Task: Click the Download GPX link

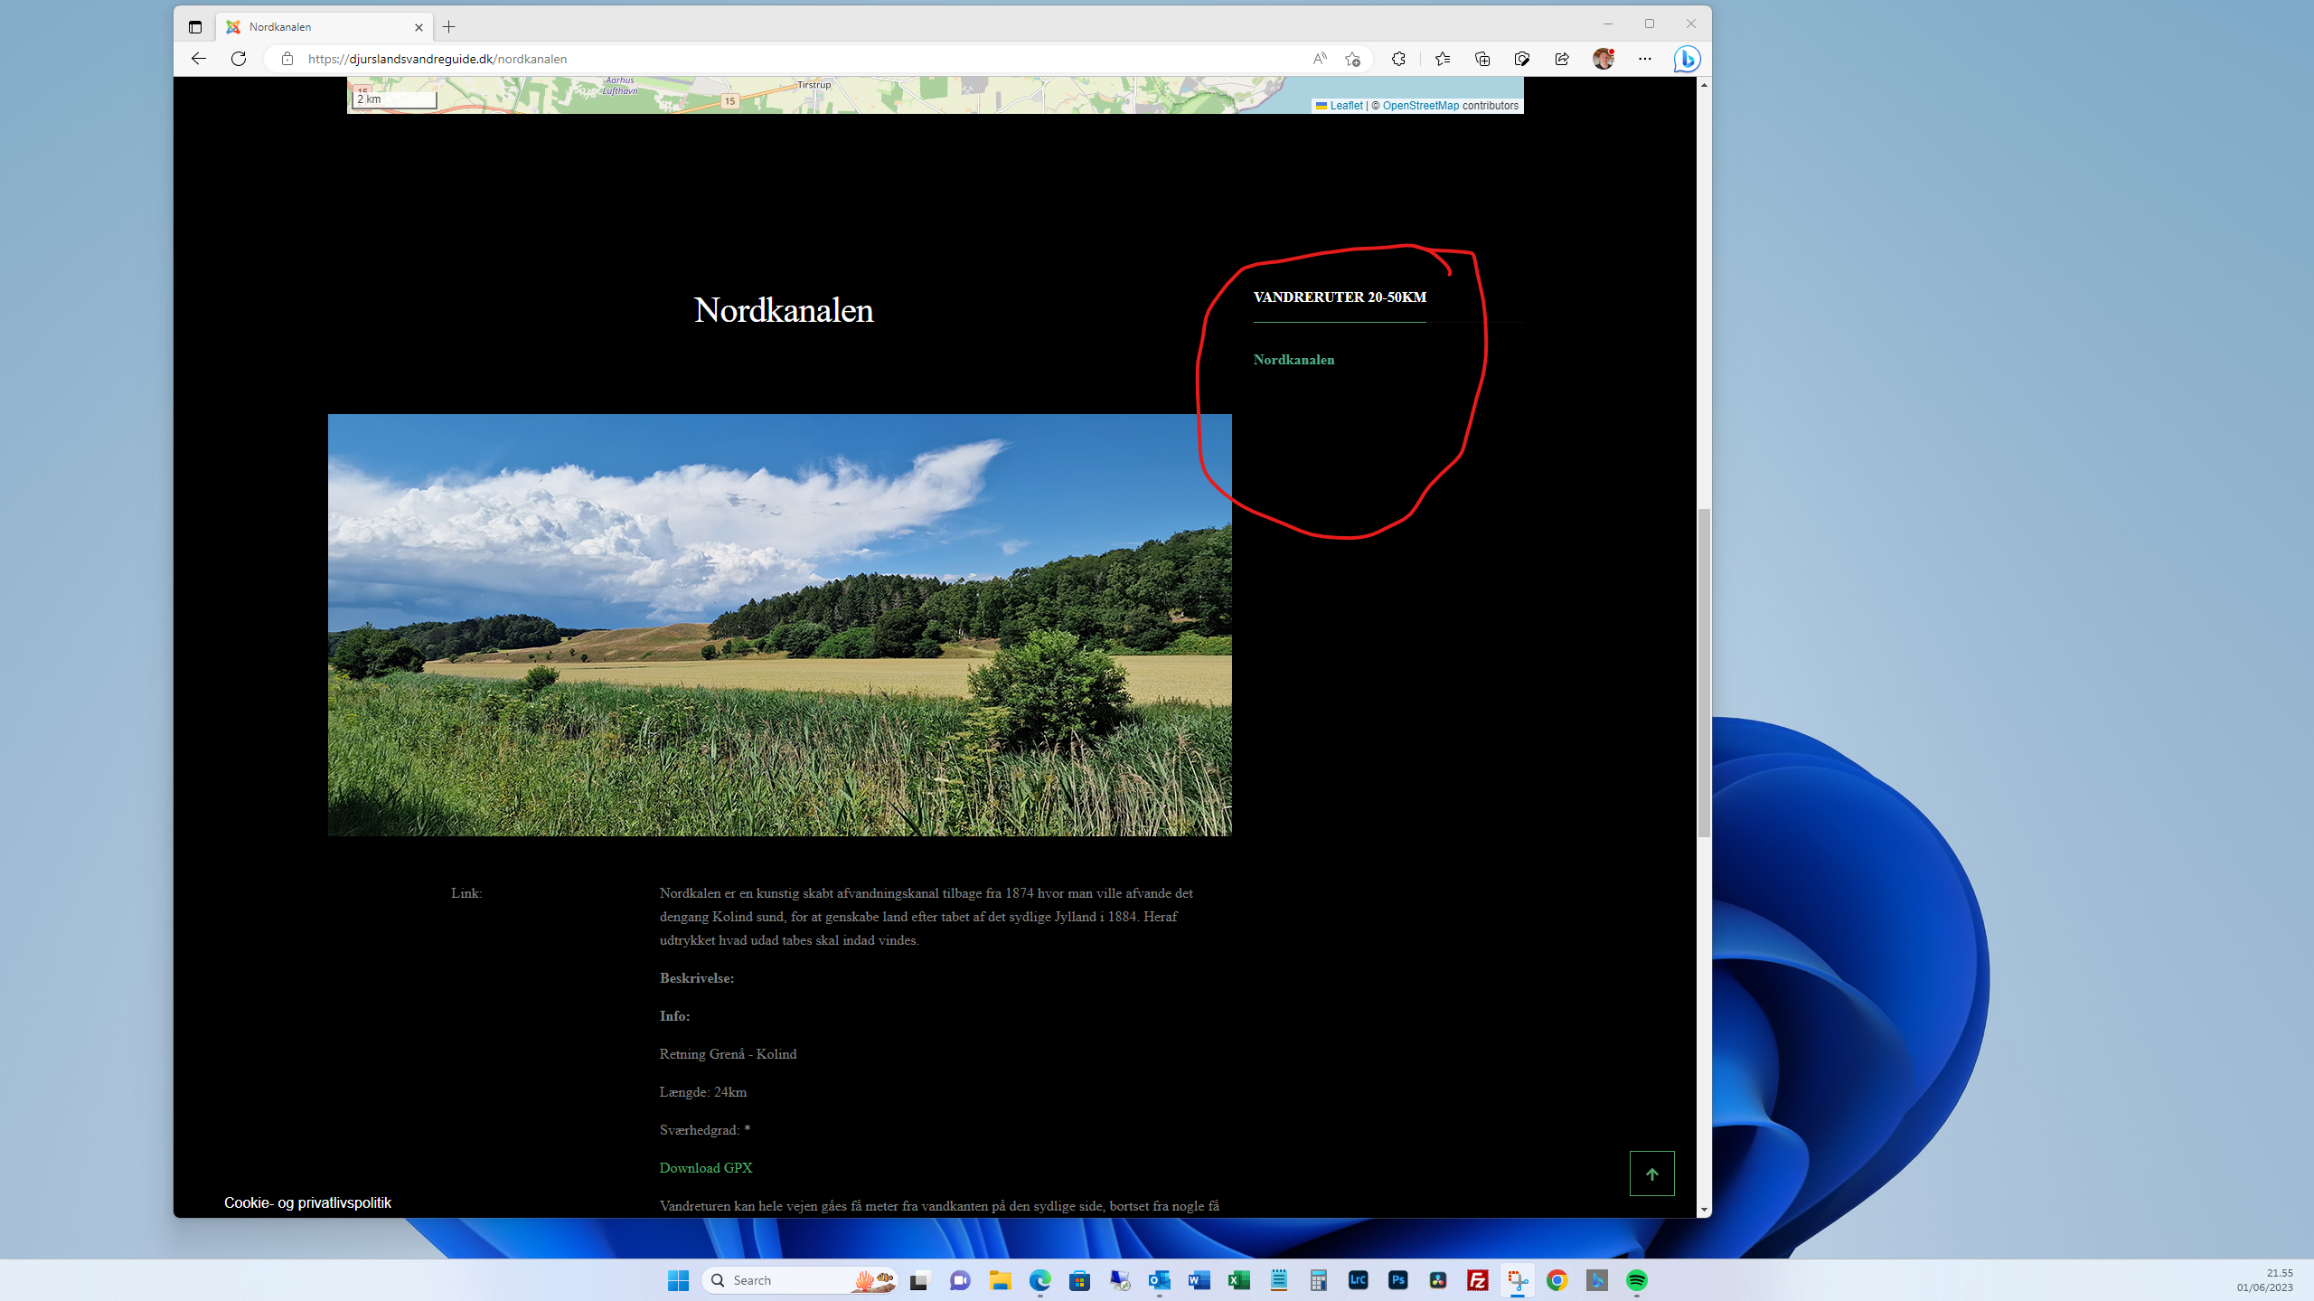Action: pos(705,1168)
